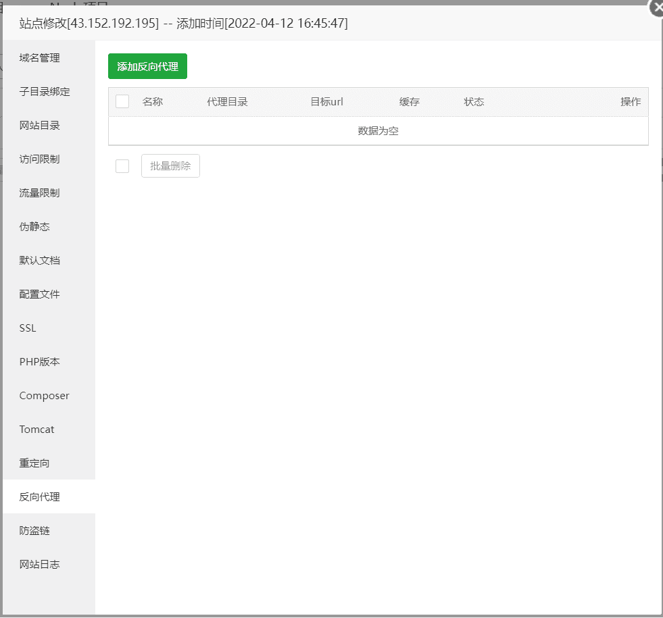The image size is (663, 618).
Task: Select the Tomcat settings panel
Action: (35, 429)
